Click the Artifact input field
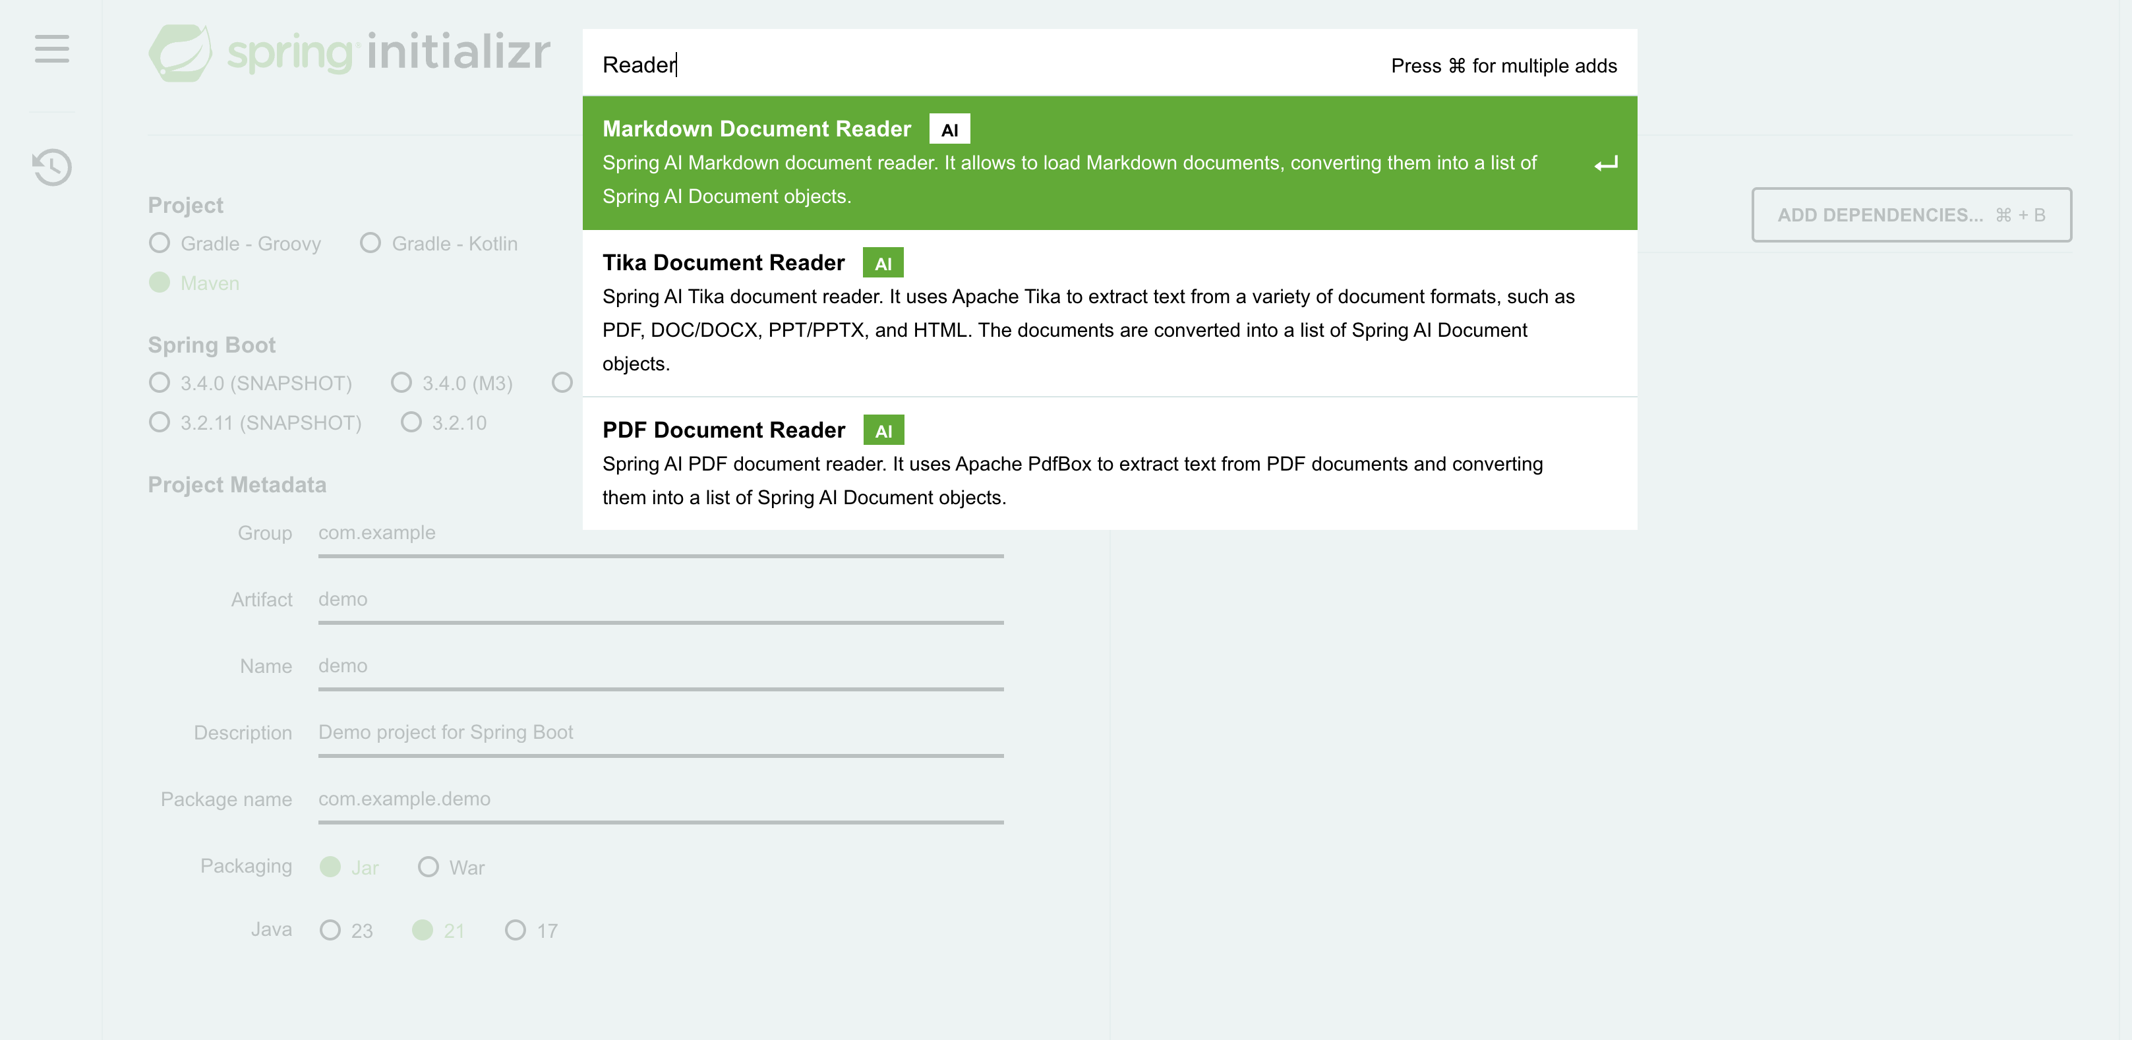This screenshot has width=2132, height=1040. coord(661,600)
